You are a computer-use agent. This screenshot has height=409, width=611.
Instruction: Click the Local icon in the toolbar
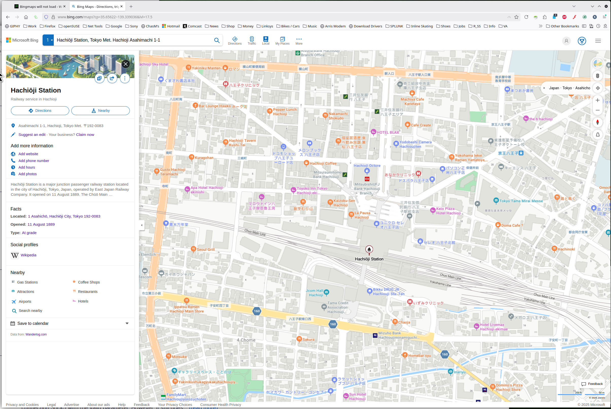click(x=265, y=40)
